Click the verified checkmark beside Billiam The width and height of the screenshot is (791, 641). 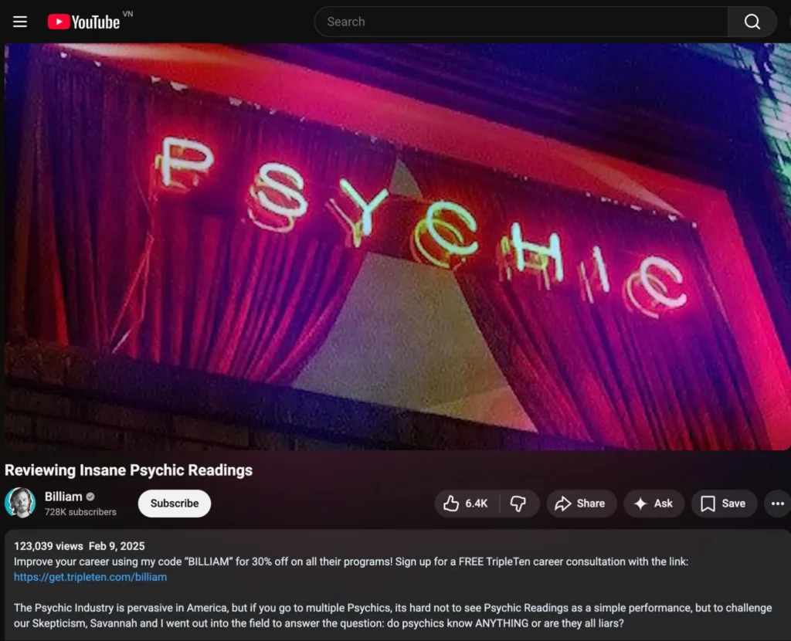click(88, 497)
